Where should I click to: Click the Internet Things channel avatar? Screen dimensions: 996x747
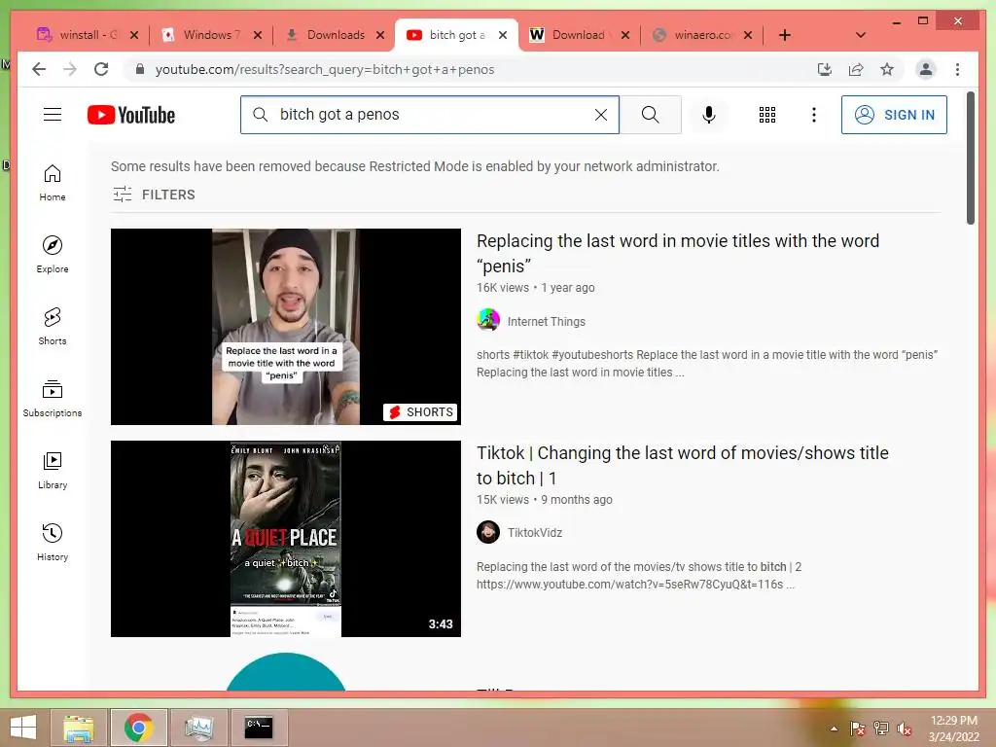(488, 319)
